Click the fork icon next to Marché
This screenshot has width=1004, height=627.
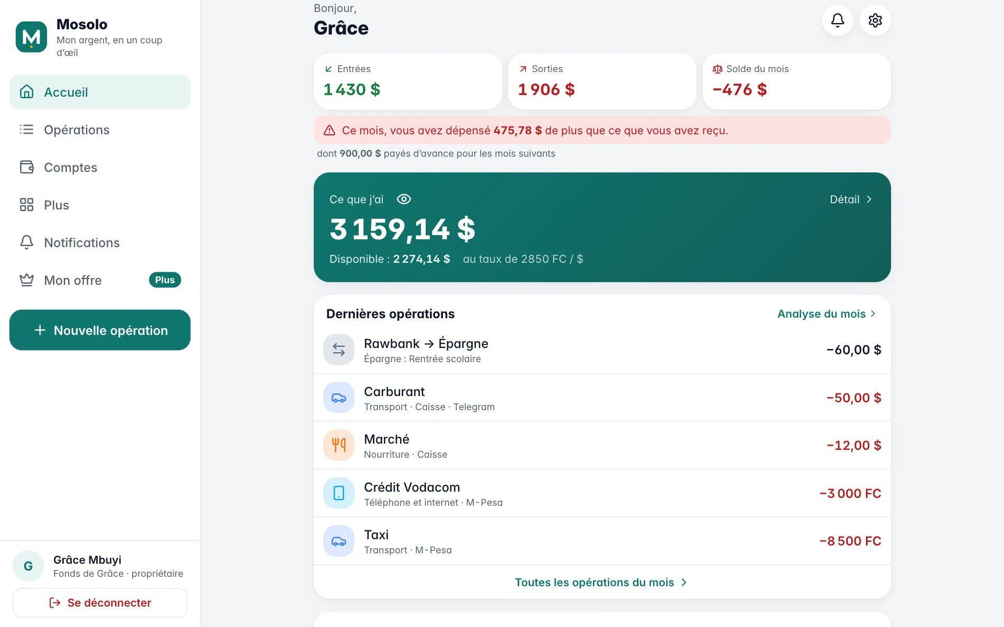click(x=339, y=445)
